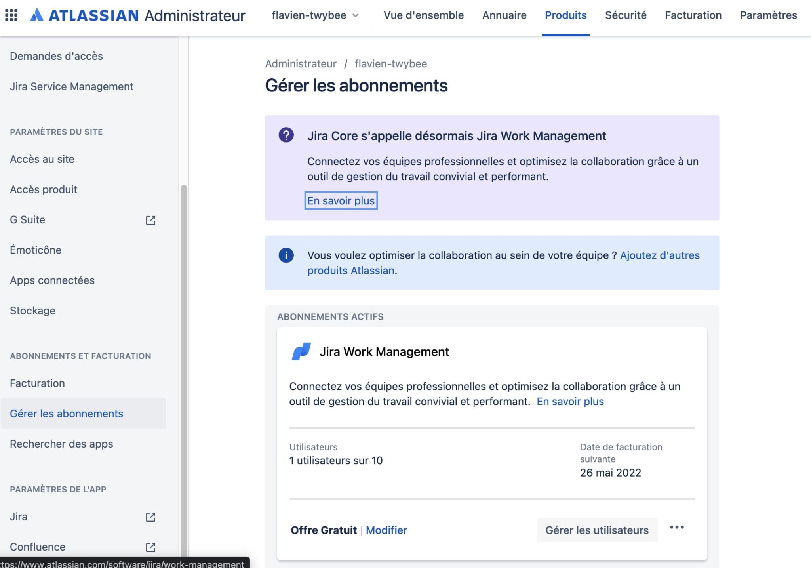Click the G Suite external link icon
Image resolution: width=811 pixels, height=568 pixels.
coord(150,220)
